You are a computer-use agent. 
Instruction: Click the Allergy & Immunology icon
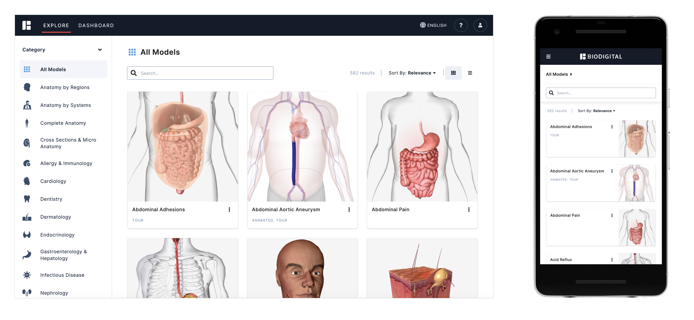tap(27, 163)
